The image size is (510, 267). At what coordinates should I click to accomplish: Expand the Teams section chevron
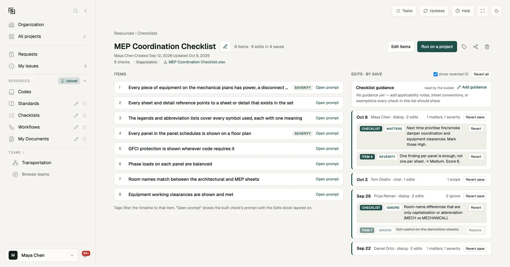pos(24,152)
